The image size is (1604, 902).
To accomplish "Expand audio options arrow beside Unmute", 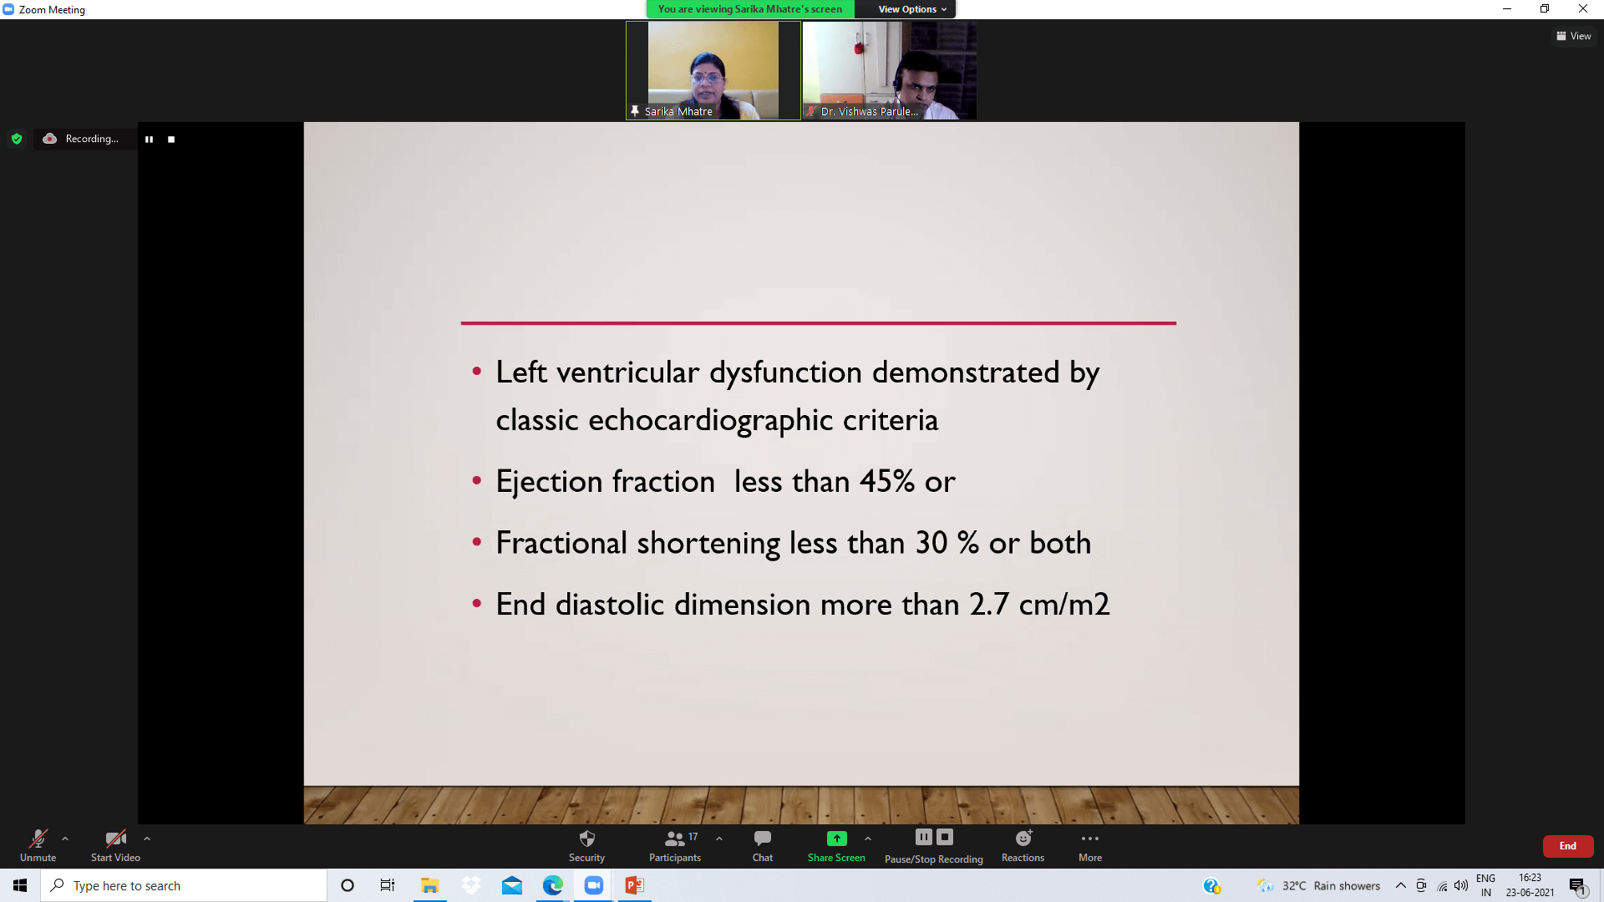I will pos(65,839).
